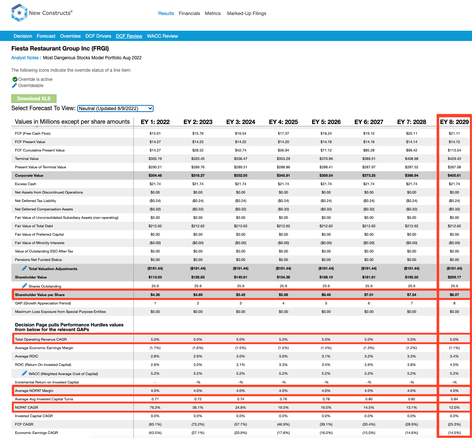The image size is (472, 438).
Task: Click the Average ROIC row label
Action: 27,356
